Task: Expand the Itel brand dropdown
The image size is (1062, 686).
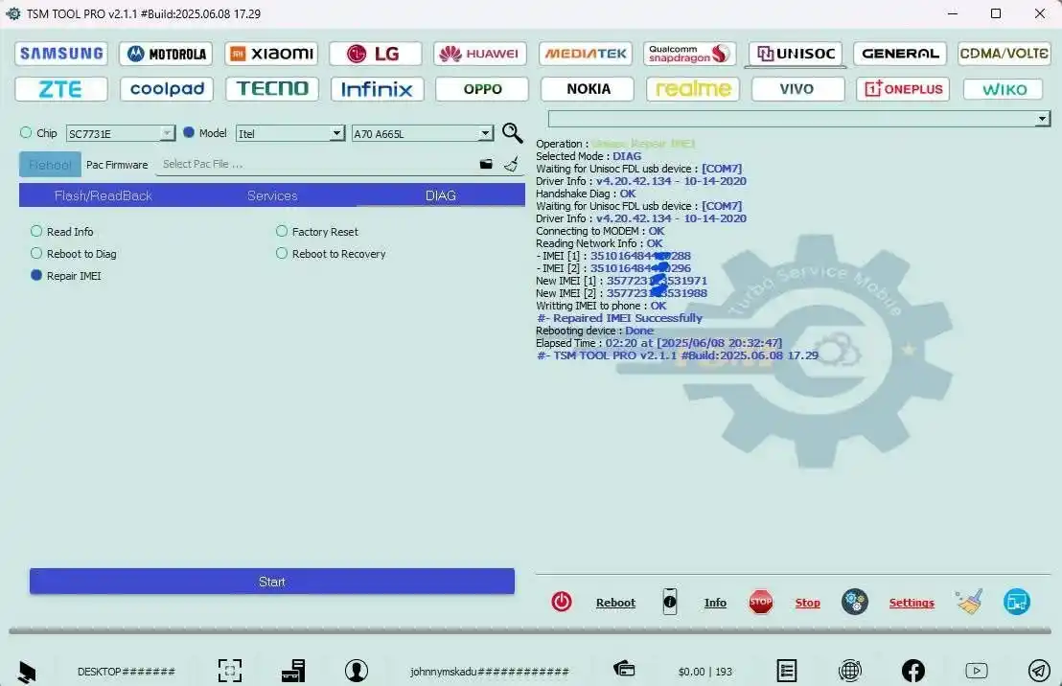Action: 336,133
